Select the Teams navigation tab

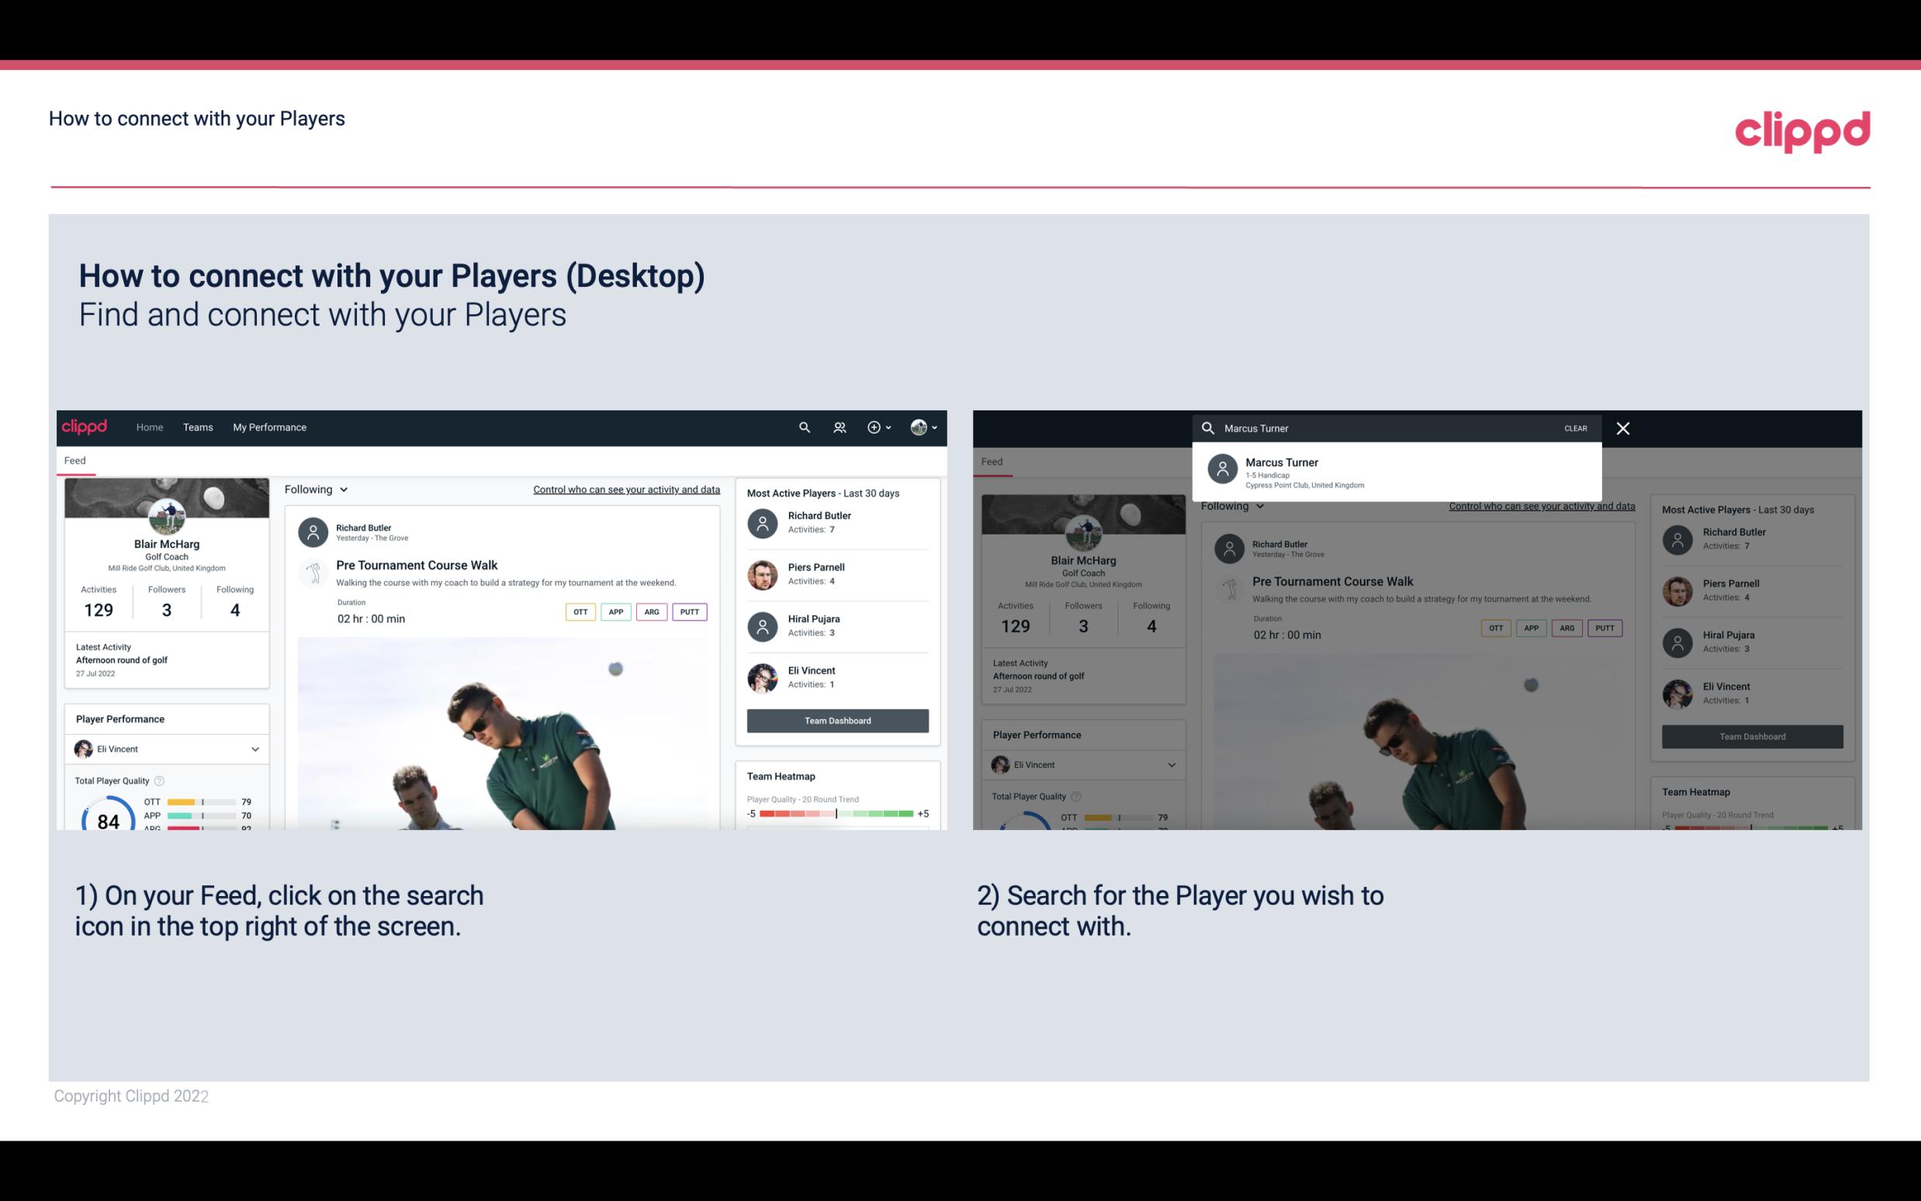click(x=198, y=426)
